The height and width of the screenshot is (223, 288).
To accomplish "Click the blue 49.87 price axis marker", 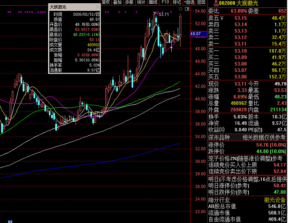I will point(199,34).
